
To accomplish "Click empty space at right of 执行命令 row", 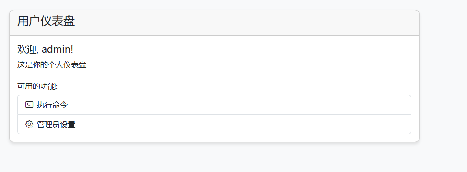I will [238, 105].
